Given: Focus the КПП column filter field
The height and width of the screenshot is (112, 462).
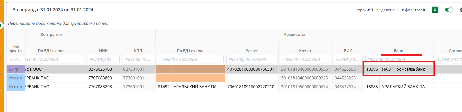Looking at the screenshot, I should click(x=138, y=59).
